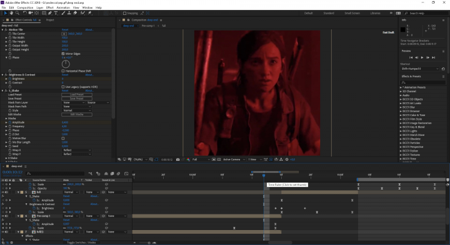Mute audio of Pre-comp 1 layer

[6, 216]
